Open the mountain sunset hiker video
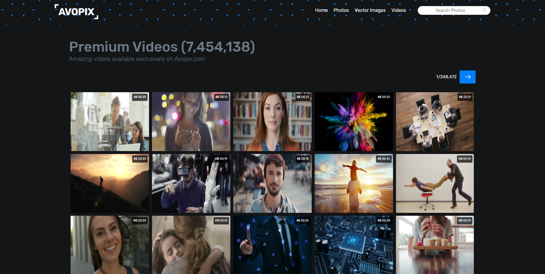 (110, 183)
